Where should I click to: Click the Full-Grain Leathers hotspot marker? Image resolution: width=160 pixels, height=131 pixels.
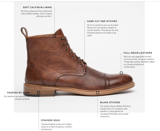[121, 73]
